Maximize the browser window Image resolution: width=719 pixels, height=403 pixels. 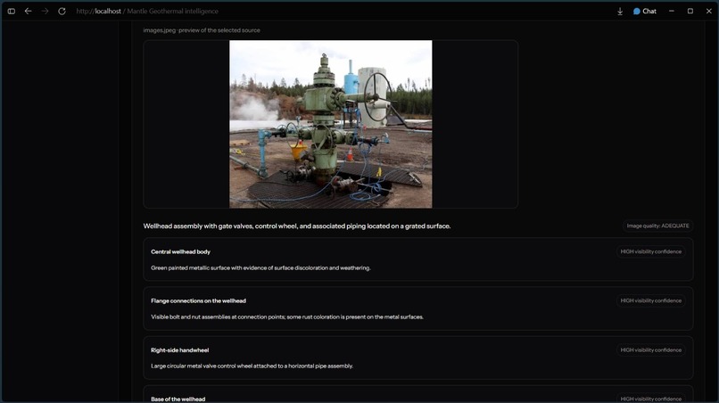[690, 11]
